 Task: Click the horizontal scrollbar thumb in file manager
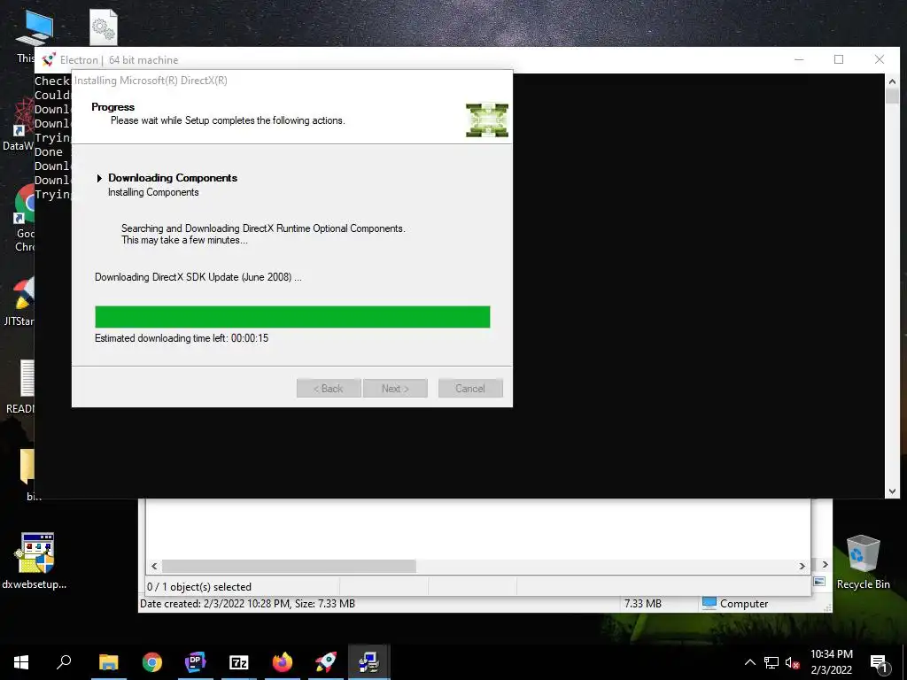[x=289, y=566]
